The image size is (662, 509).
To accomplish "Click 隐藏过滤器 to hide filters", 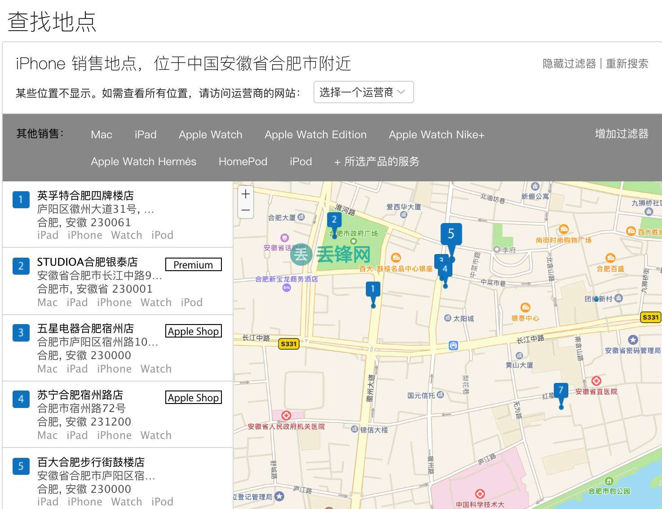I will point(569,64).
